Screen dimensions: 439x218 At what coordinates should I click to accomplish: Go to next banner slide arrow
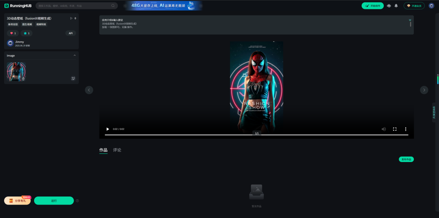point(201,6)
